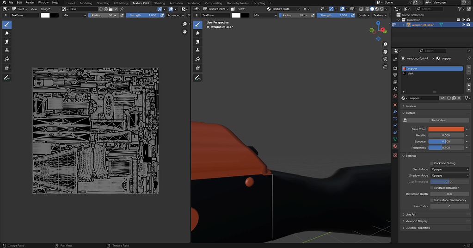The image size is (473, 248).
Task: Open the Texture Slots dropdown
Action: point(283,9)
